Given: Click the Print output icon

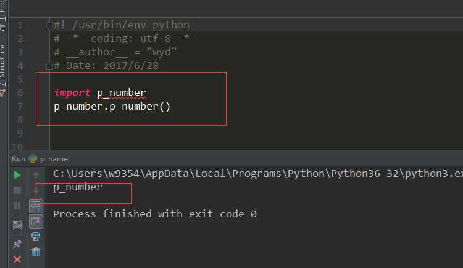Looking at the screenshot, I should point(36,237).
